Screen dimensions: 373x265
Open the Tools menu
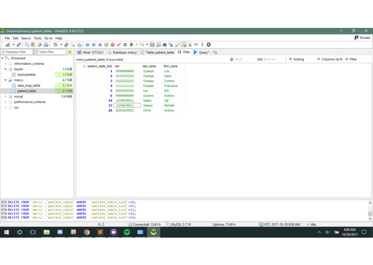[x=38, y=38]
